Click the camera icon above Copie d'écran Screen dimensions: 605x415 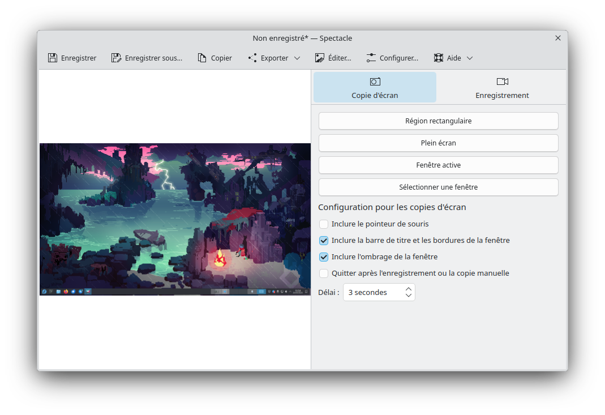click(375, 82)
